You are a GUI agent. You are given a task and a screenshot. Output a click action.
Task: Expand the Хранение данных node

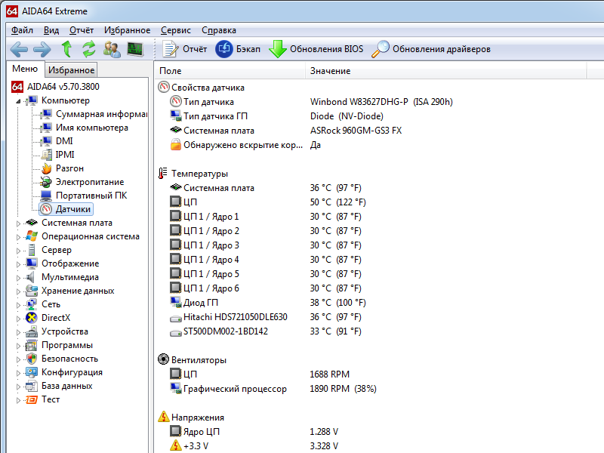point(18,291)
